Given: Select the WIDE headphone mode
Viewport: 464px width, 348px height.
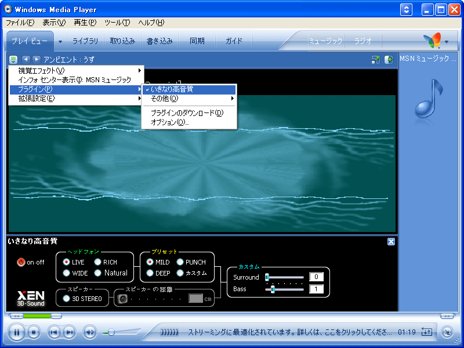Looking at the screenshot, I should (x=66, y=273).
